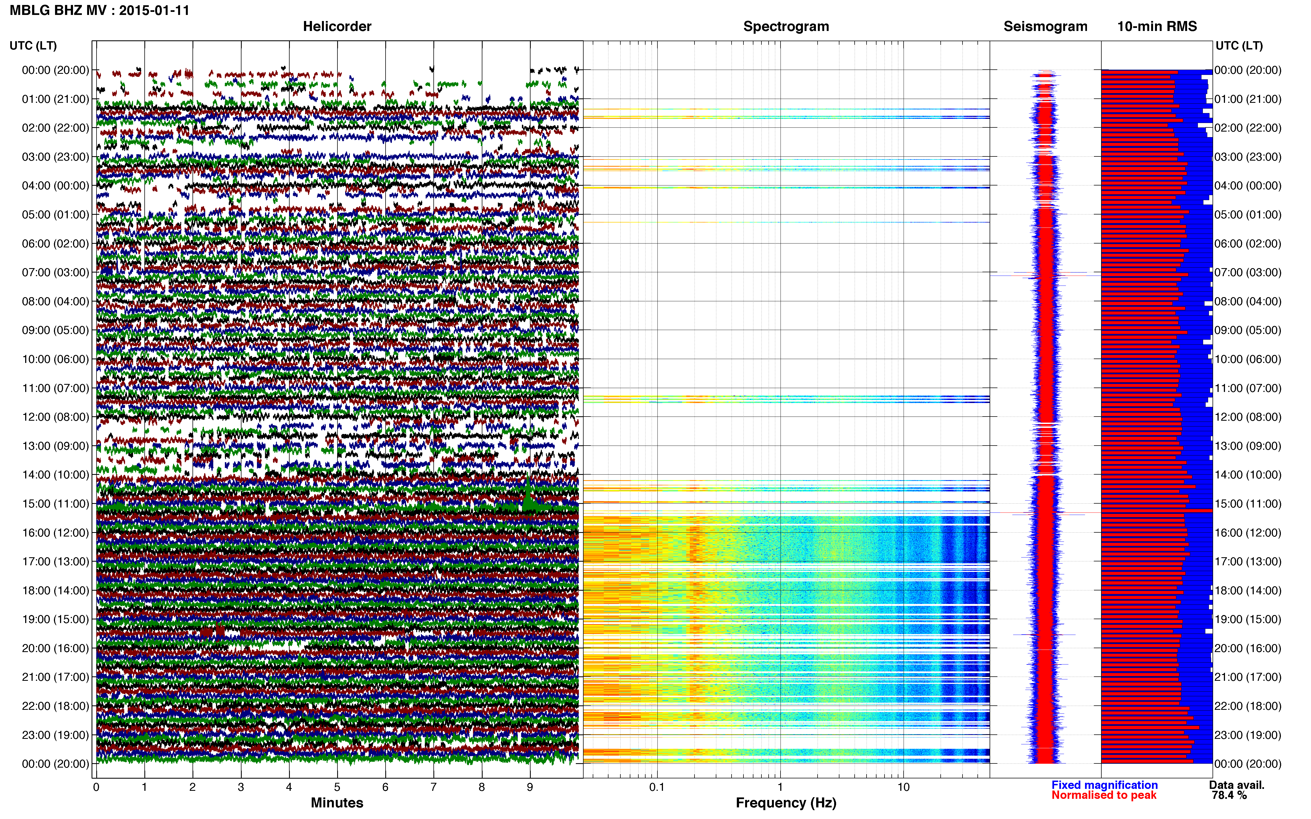Screen dimensions: 1311x819
Task: Click the helicorder minute tick '2'
Action: tap(193, 787)
